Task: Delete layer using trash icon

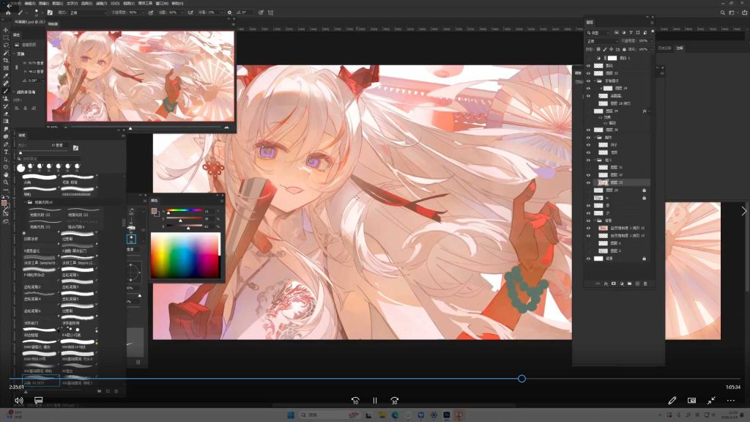Action: tap(645, 284)
